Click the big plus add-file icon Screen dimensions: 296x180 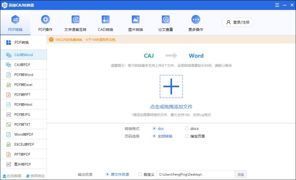tap(171, 86)
